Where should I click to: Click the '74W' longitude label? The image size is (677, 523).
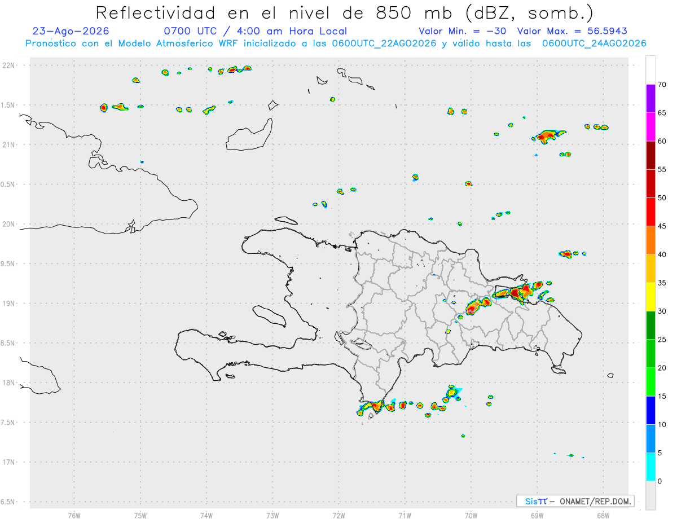pos(206,515)
